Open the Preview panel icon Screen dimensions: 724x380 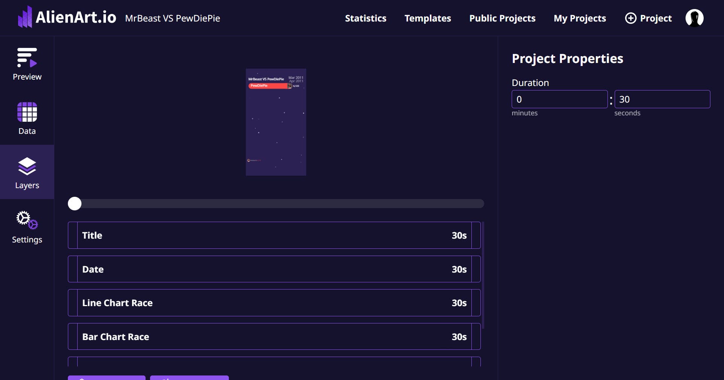[27, 57]
